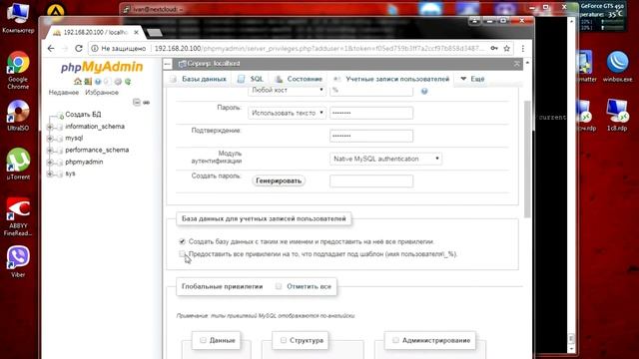The height and width of the screenshot is (359, 639).
Task: Open Viber desktop shortcut
Action: tap(18, 261)
